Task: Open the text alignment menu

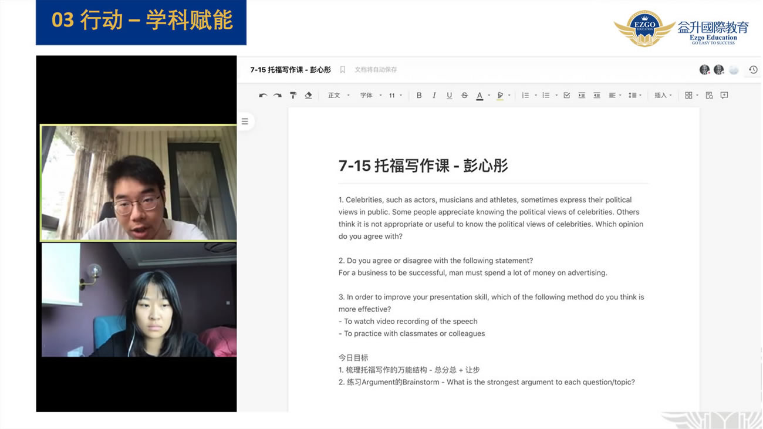Action: point(615,95)
